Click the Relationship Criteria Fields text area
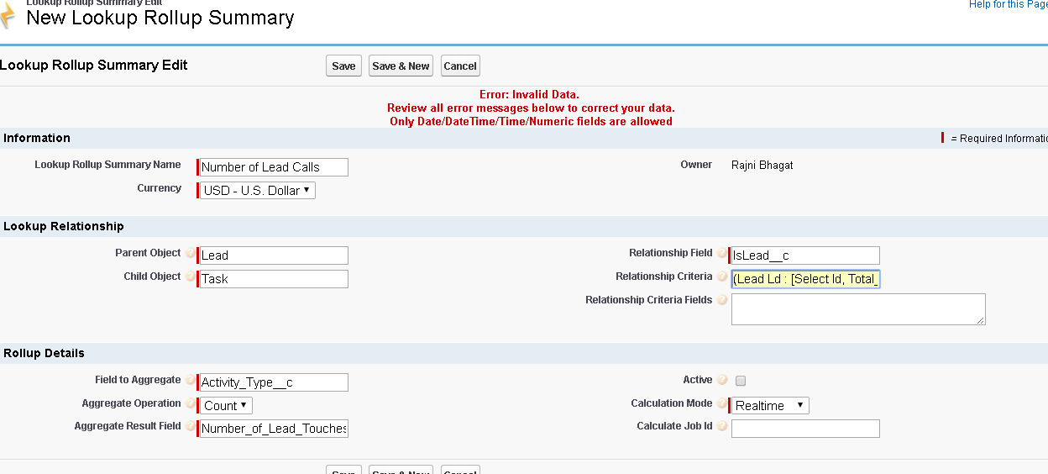Screen dimensions: 1048x474 (x=858, y=309)
